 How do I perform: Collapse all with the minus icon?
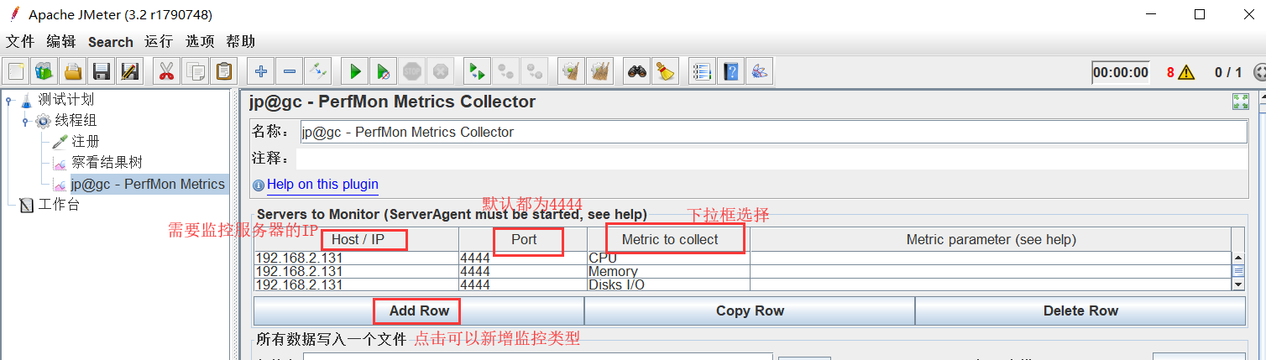point(290,72)
